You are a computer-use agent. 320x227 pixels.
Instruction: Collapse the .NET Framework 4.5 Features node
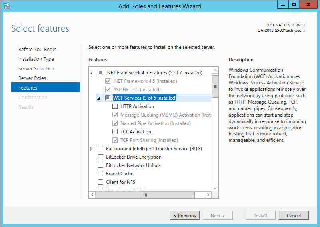[92, 73]
